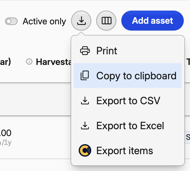Viewport: 190px width, 171px height.
Task: Click download icon next to Export to Excel
Action: (x=85, y=126)
